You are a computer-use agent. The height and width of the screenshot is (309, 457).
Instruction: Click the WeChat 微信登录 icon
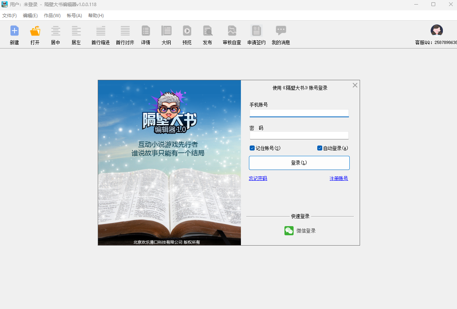point(289,231)
